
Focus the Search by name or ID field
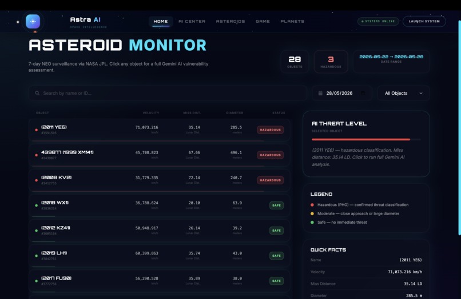tap(168, 93)
